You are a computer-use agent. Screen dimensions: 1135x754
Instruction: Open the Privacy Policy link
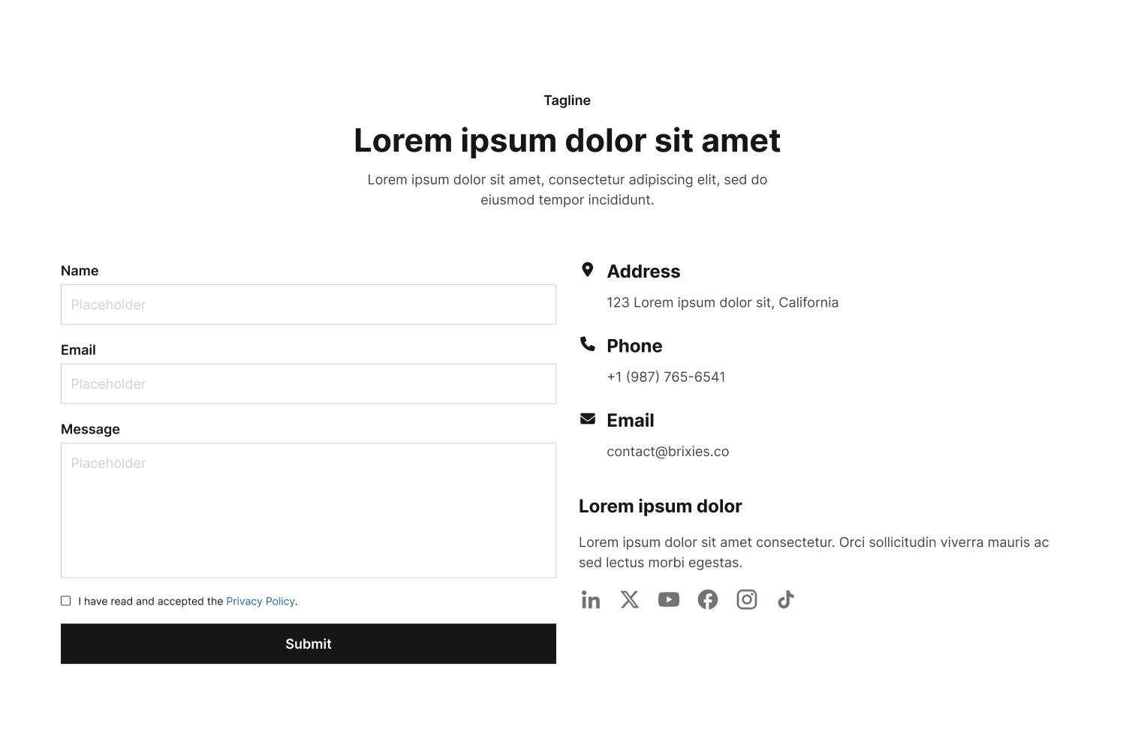[260, 601]
